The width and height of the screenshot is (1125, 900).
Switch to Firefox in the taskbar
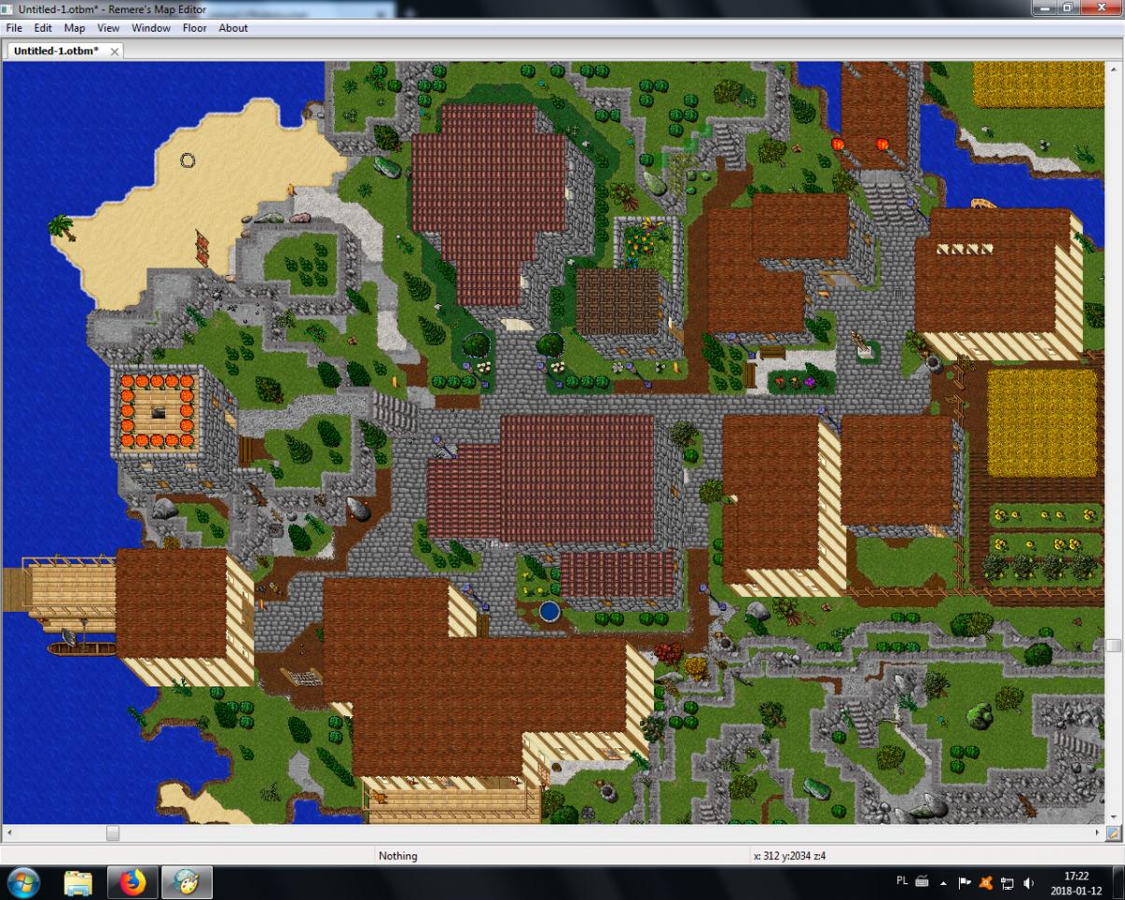click(133, 882)
